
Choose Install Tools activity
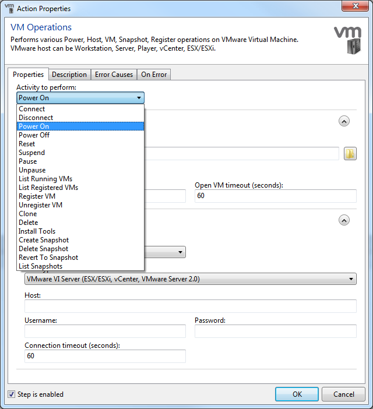click(80, 231)
